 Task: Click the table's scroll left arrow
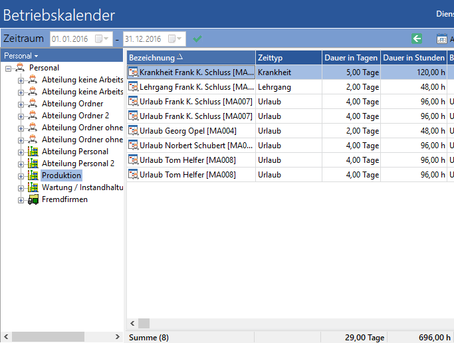(132, 323)
